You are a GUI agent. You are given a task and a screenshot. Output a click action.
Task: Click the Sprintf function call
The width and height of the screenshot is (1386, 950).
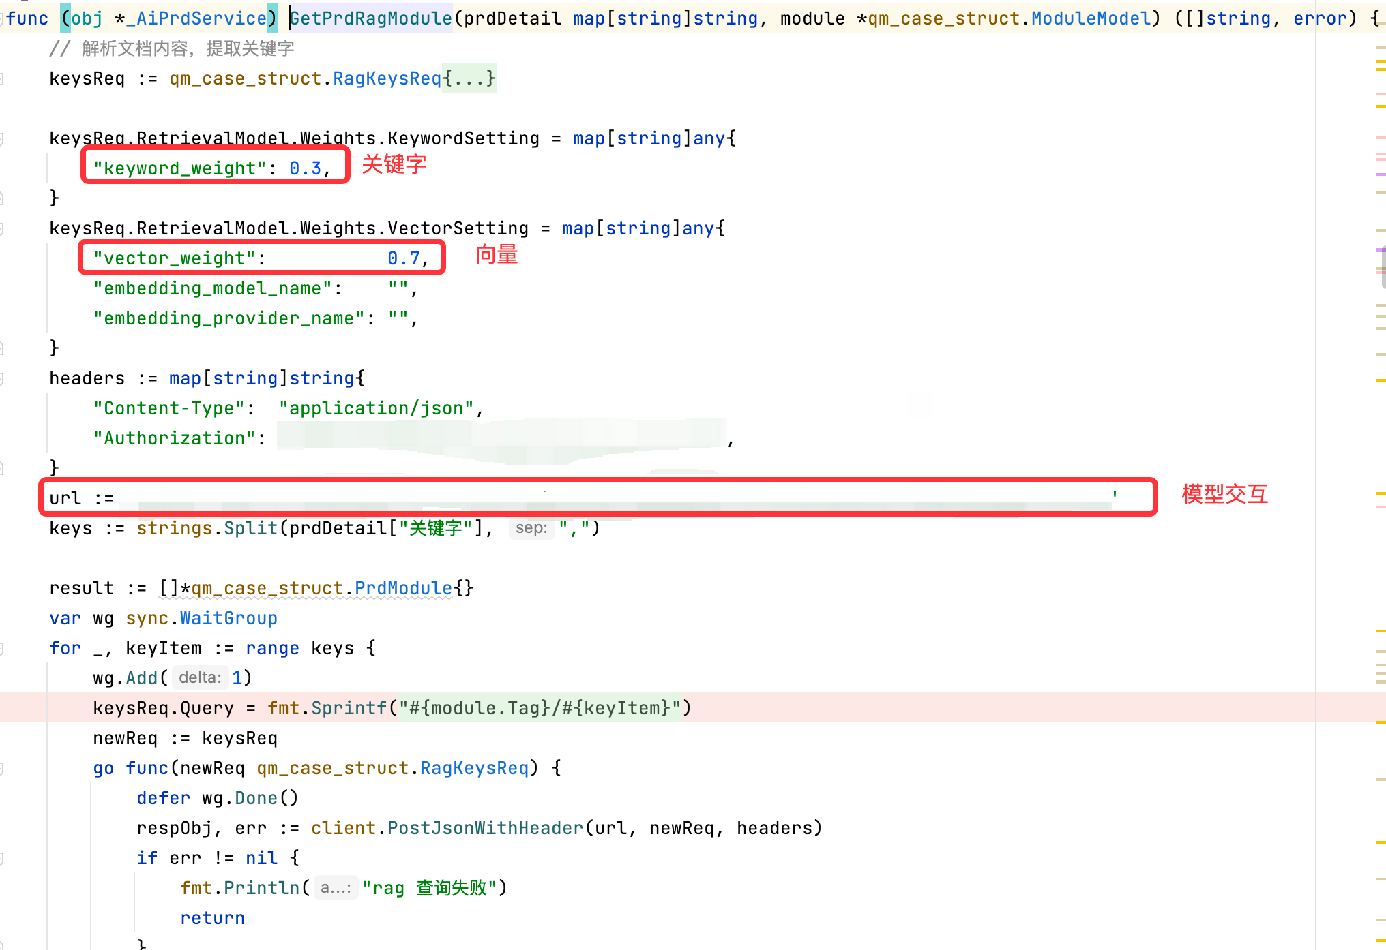[349, 708]
